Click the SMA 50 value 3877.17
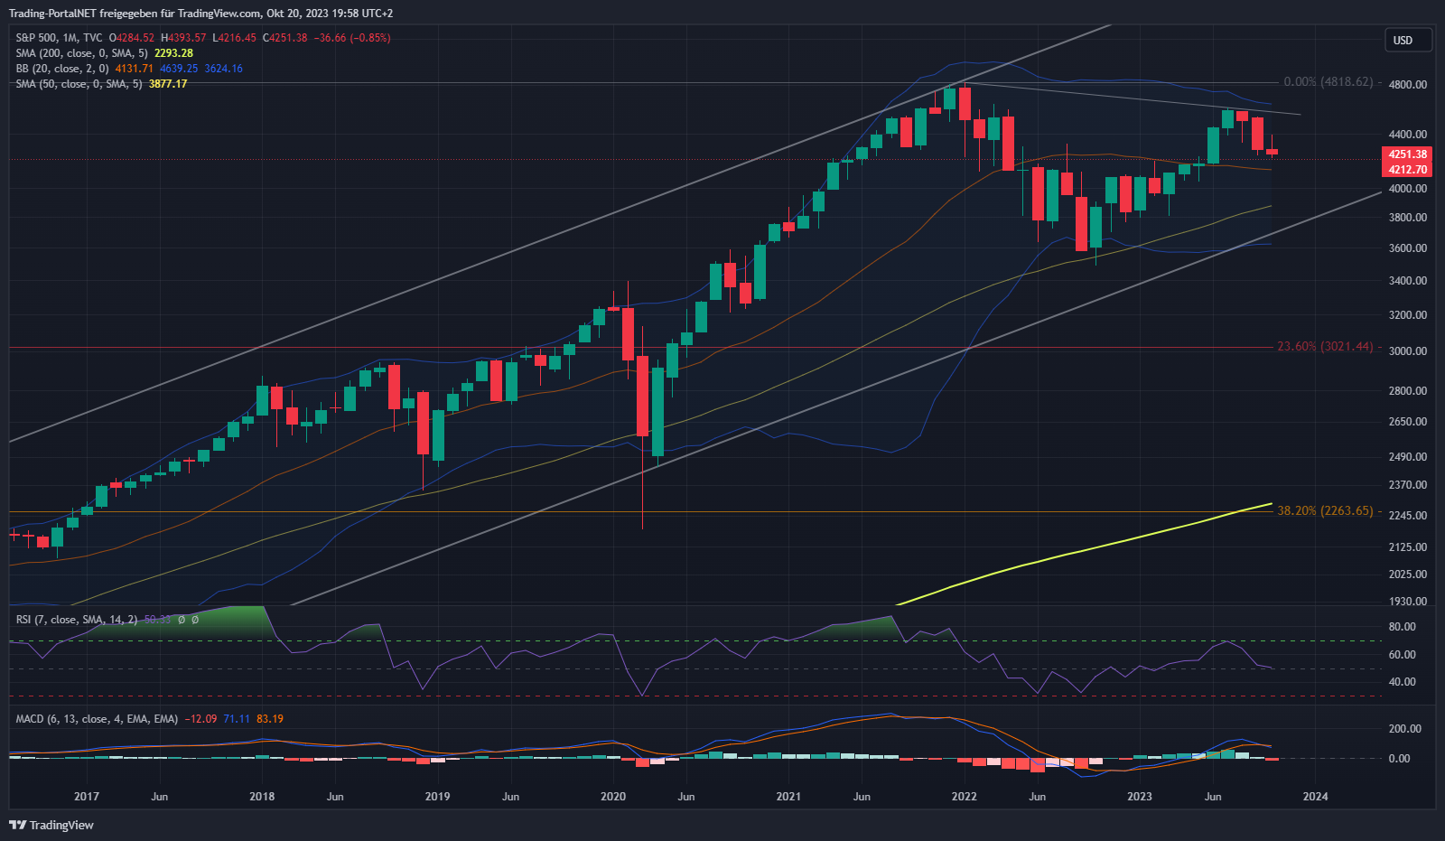1445x841 pixels. (168, 84)
